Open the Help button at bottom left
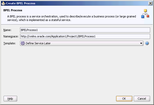 [10, 99]
